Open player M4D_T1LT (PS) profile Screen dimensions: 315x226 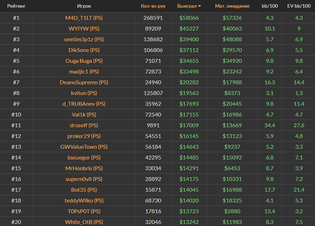pyautogui.click(x=84, y=18)
